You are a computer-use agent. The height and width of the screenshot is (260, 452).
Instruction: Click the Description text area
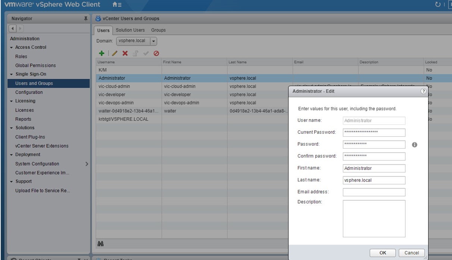(x=374, y=219)
